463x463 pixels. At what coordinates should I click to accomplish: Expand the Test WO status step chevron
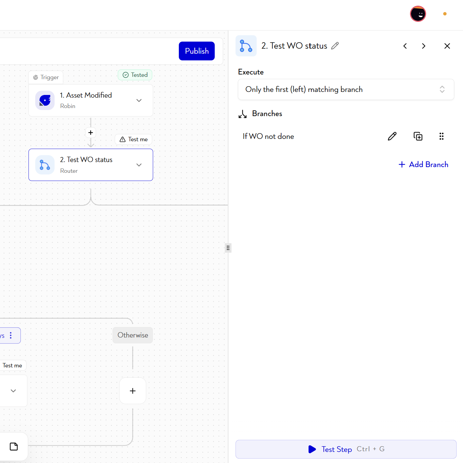(139, 165)
